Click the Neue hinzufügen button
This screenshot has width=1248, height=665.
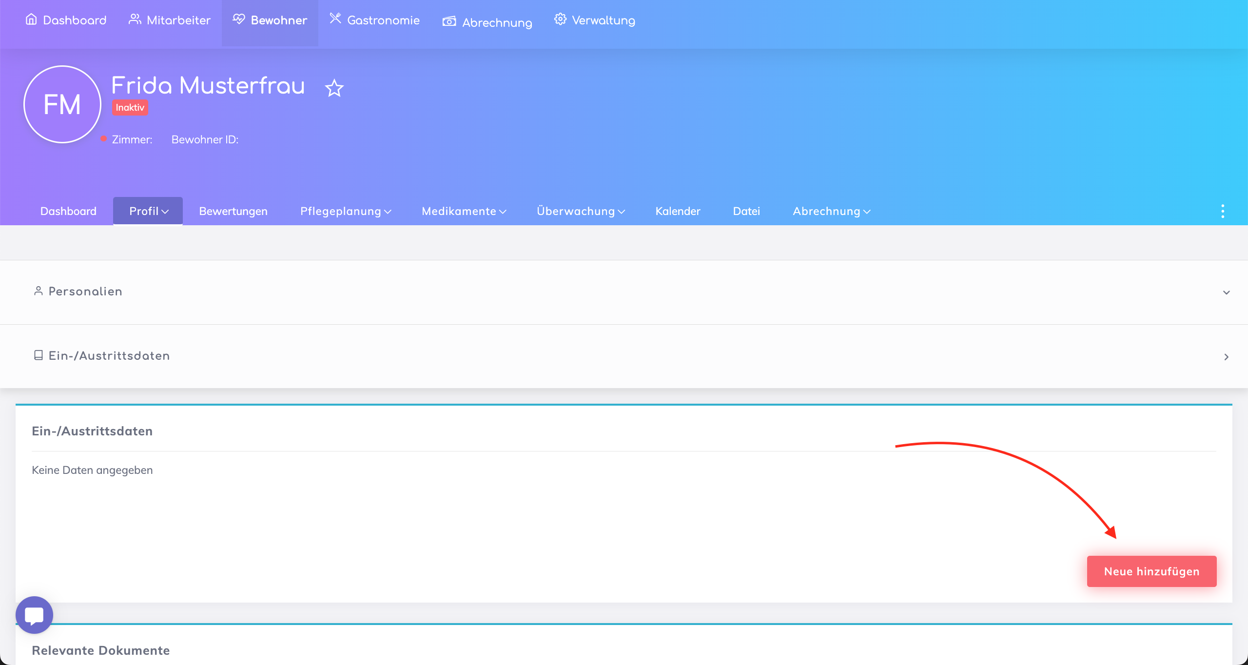tap(1151, 571)
